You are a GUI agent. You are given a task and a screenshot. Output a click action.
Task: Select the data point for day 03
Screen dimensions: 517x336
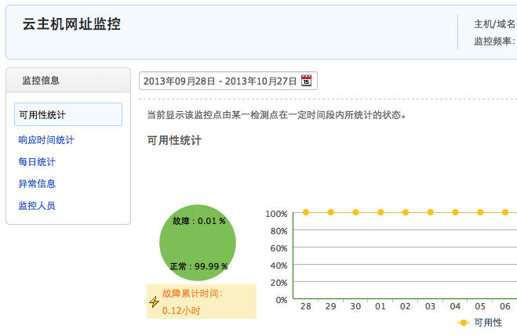431,212
